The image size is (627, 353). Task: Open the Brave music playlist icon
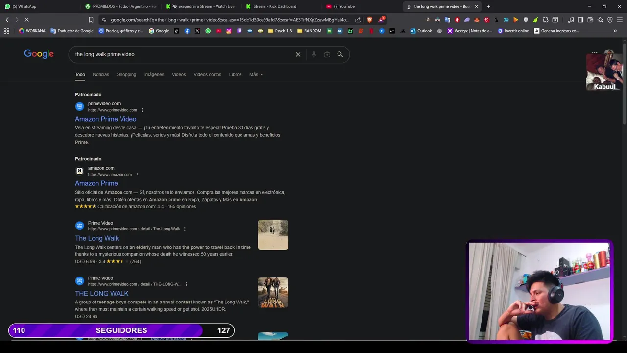coord(571,20)
